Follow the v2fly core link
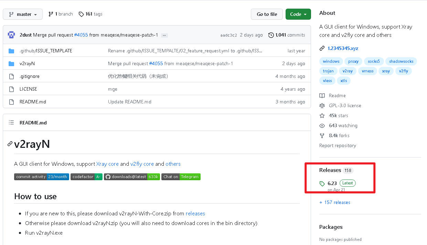This screenshot has height=245, width=427. [x=142, y=164]
